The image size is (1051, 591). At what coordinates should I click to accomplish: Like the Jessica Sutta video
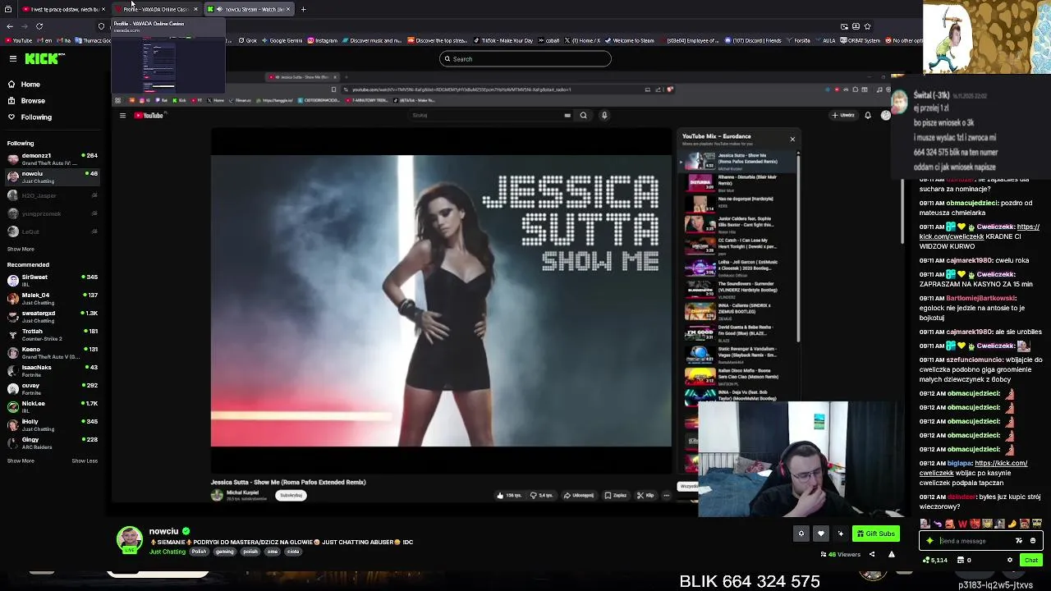click(x=510, y=495)
